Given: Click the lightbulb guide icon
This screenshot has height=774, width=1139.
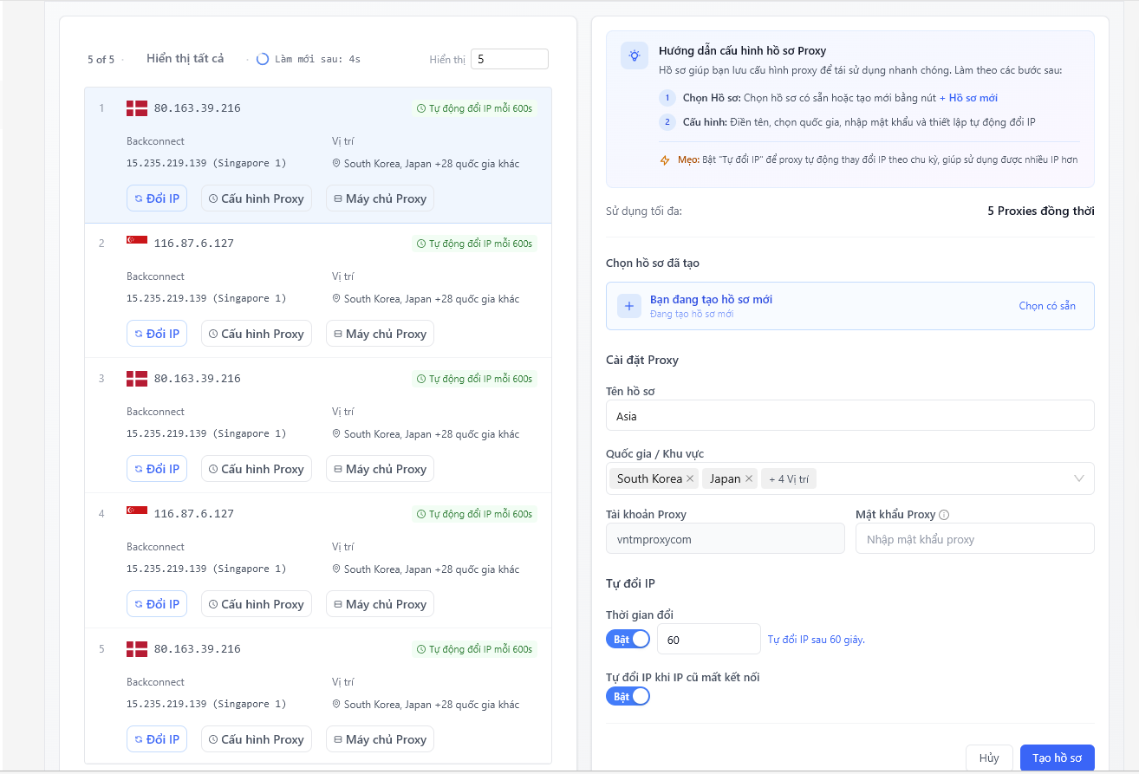Looking at the screenshot, I should point(635,55).
